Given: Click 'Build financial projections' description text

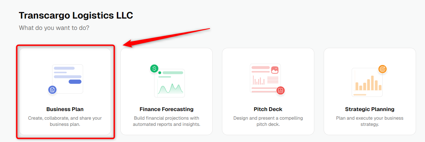Looking at the screenshot, I should (x=166, y=121).
